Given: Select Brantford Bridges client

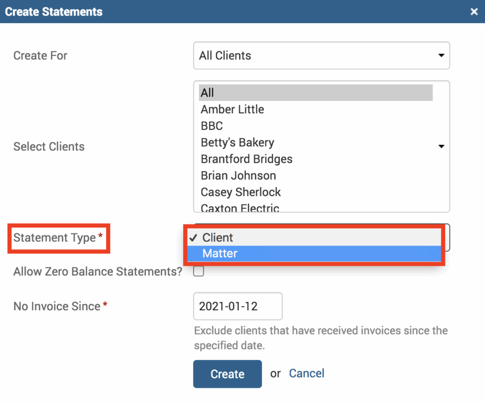Looking at the screenshot, I should [246, 159].
